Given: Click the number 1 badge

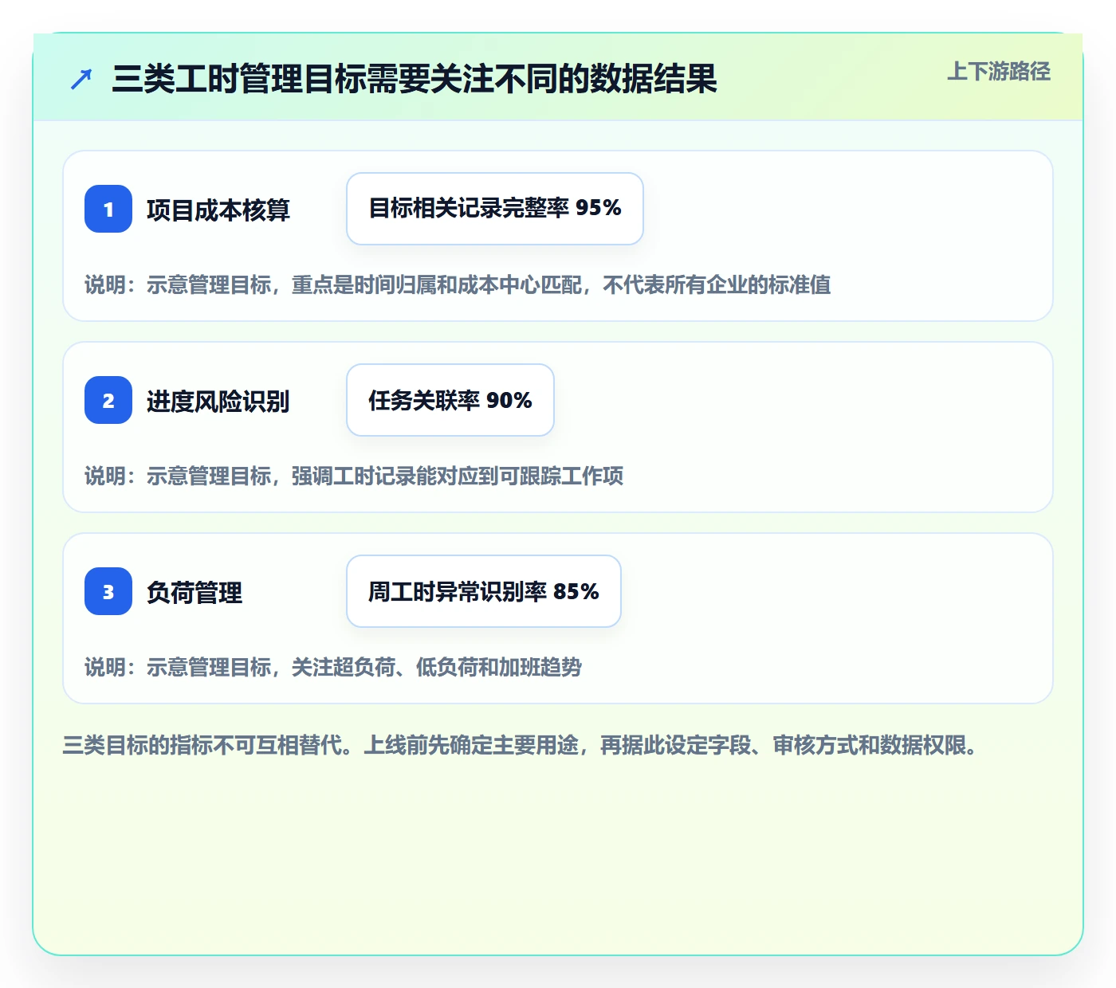Looking at the screenshot, I should click(108, 209).
